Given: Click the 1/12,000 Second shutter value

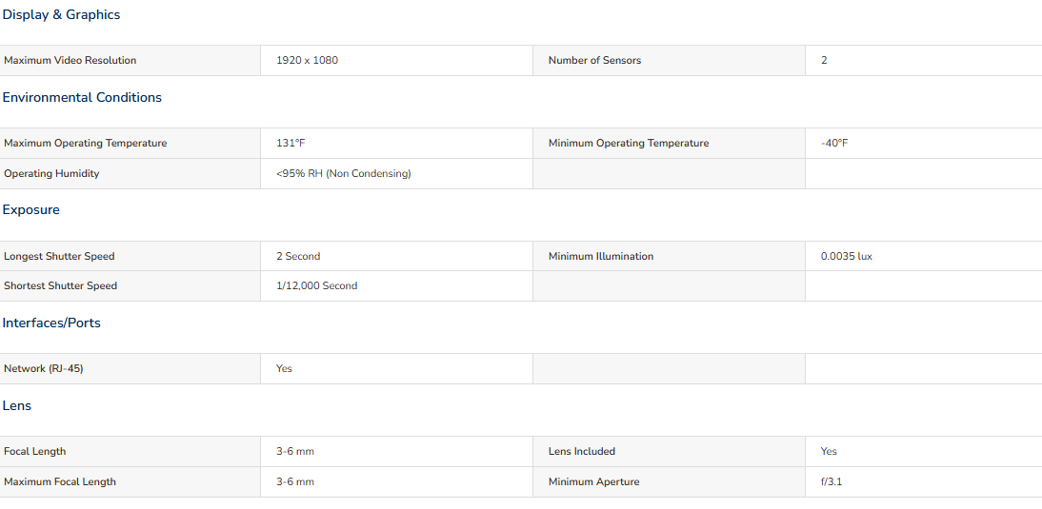Looking at the screenshot, I should pyautogui.click(x=317, y=286).
